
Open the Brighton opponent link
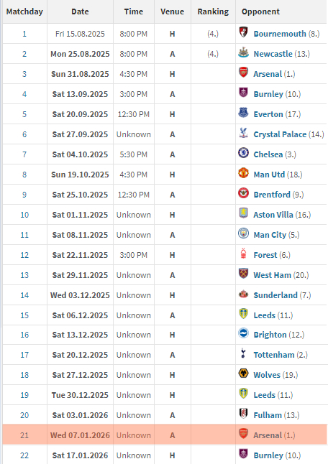point(270,335)
